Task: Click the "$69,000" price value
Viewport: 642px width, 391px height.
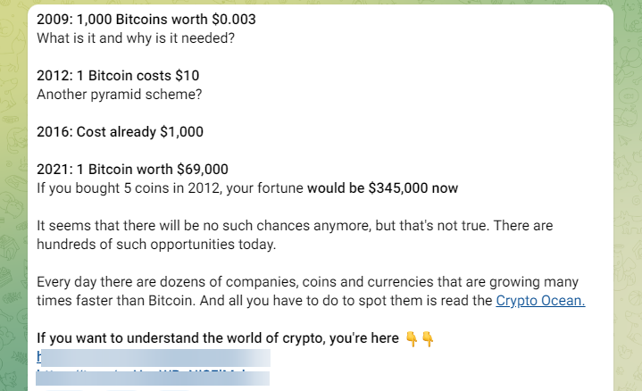Action: [x=203, y=170]
